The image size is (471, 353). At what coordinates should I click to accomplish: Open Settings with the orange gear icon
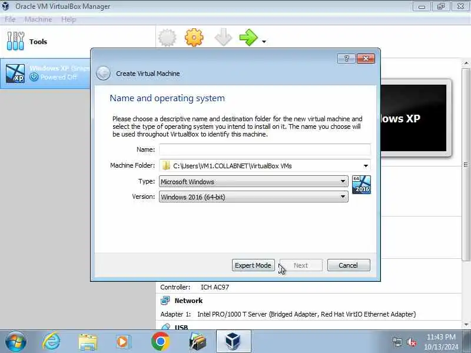194,38
